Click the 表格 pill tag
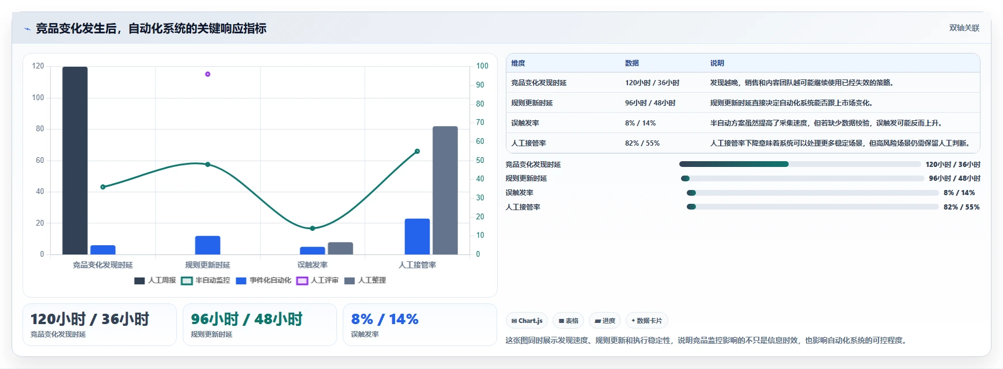Screen dimensions: 1003x369 (x=568, y=321)
